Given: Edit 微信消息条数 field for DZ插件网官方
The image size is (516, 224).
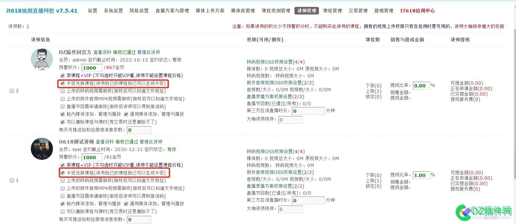Looking at the screenshot, I should click(x=139, y=130).
